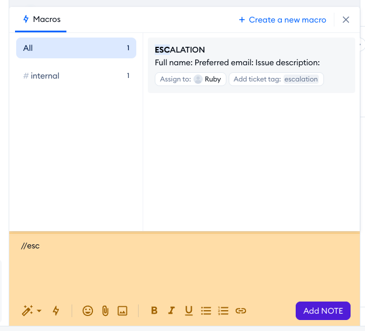Select the All macros category
Viewport: 365px width, 331px height.
[76, 48]
